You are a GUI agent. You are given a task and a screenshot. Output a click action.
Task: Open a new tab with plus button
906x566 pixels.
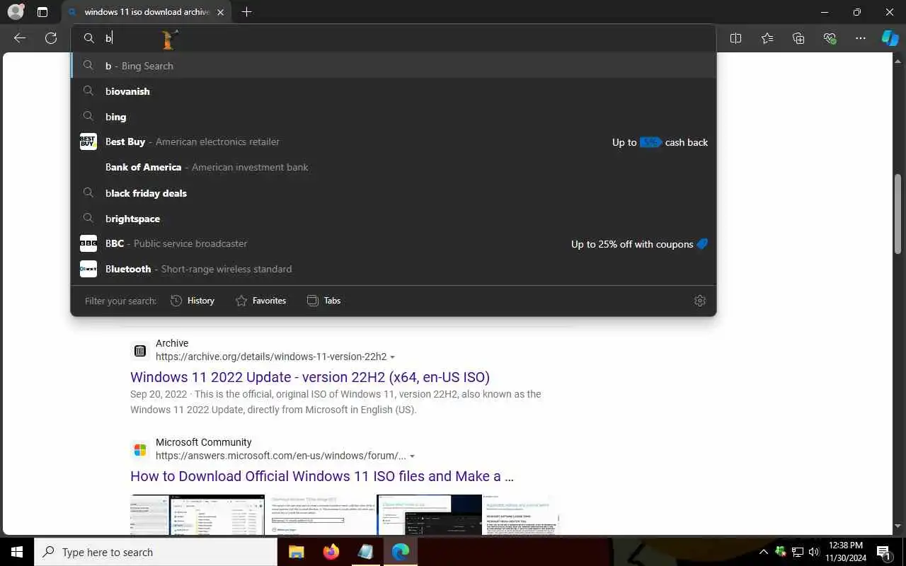click(246, 12)
